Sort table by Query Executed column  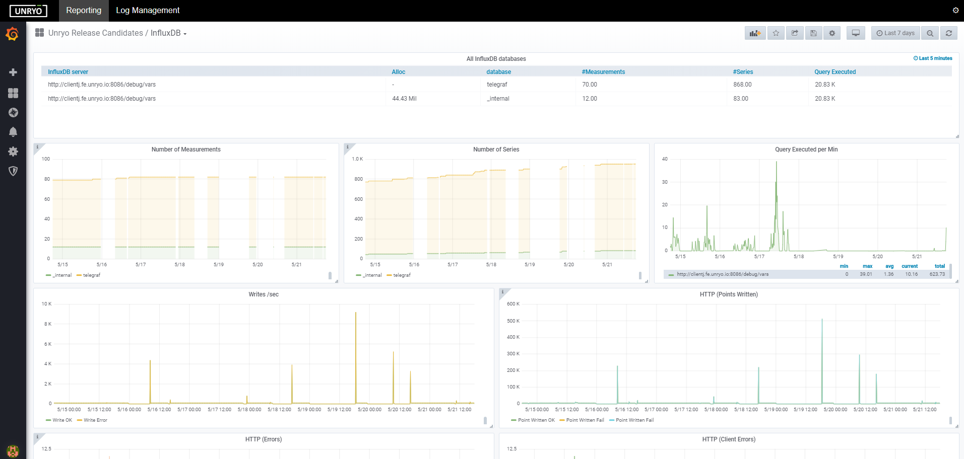(835, 72)
